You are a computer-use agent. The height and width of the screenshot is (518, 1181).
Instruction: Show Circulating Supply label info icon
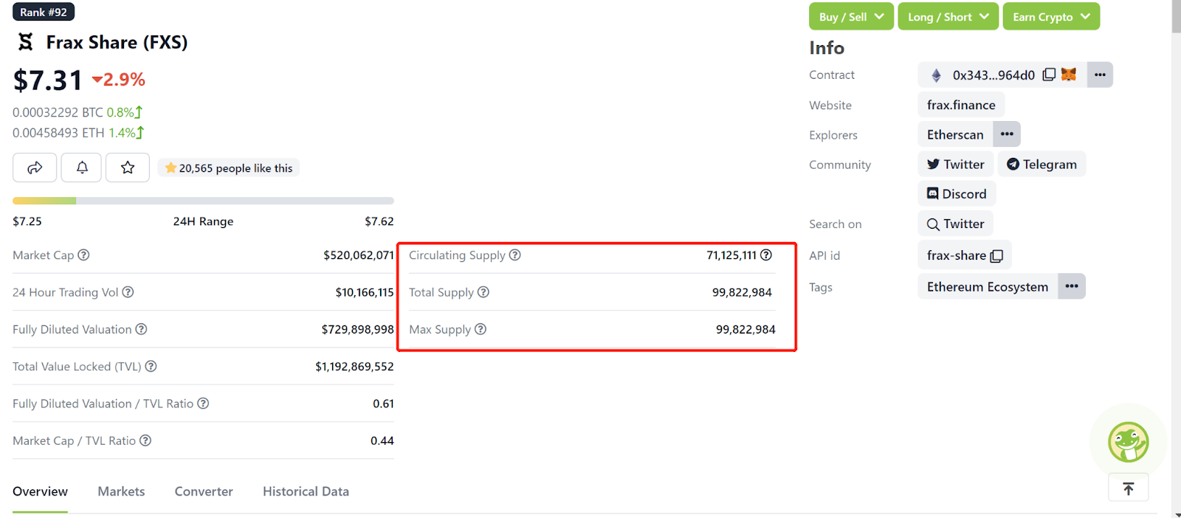(515, 255)
